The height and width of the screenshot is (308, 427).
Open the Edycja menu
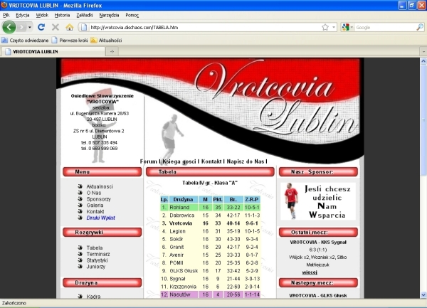pyautogui.click(x=23, y=15)
